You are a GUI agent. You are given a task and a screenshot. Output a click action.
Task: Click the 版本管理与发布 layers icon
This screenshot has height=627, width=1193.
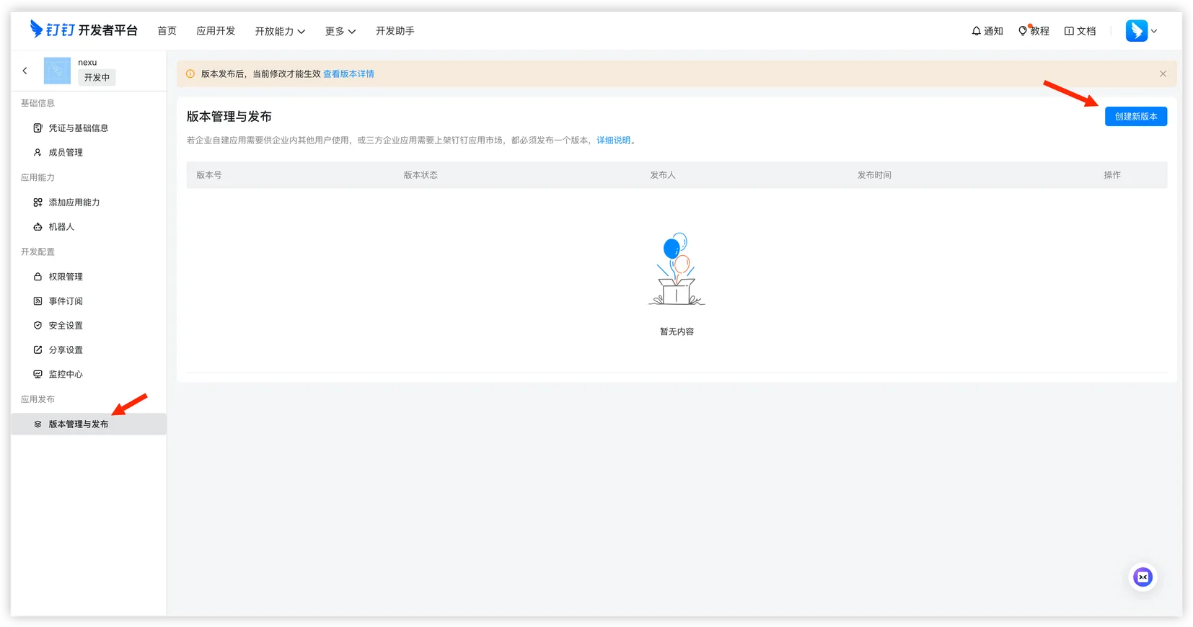click(x=38, y=424)
